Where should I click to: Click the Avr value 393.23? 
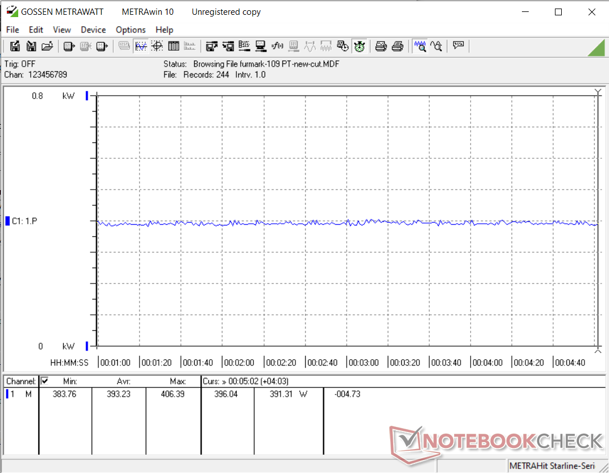[x=118, y=394]
